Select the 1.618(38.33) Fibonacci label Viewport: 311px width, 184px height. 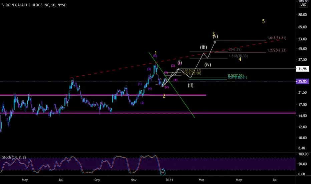pos(238,56)
